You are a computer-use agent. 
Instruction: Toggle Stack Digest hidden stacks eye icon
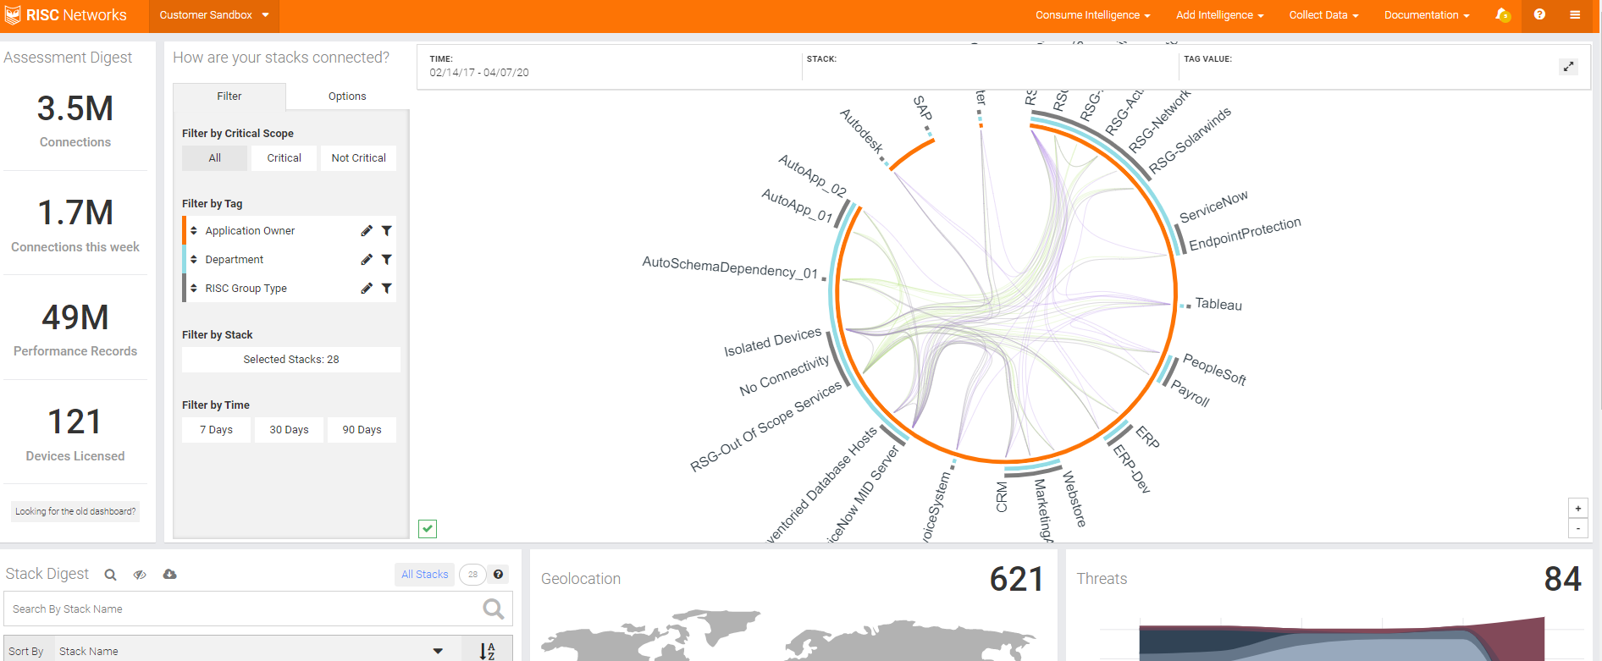tap(140, 575)
